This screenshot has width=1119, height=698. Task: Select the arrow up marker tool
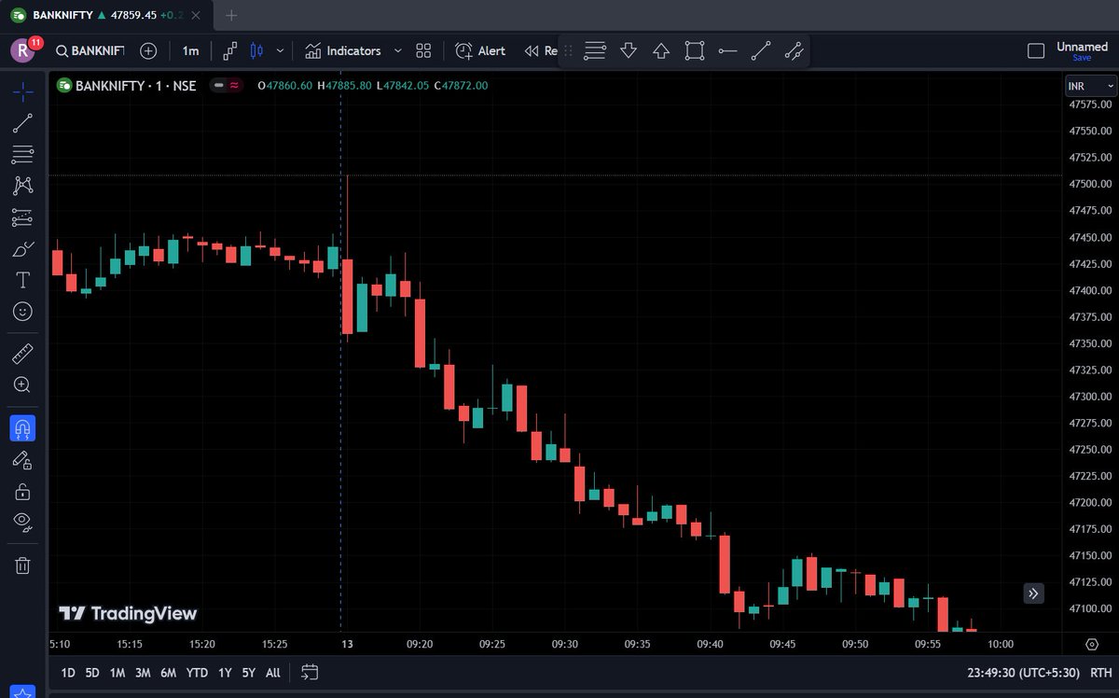click(x=661, y=50)
